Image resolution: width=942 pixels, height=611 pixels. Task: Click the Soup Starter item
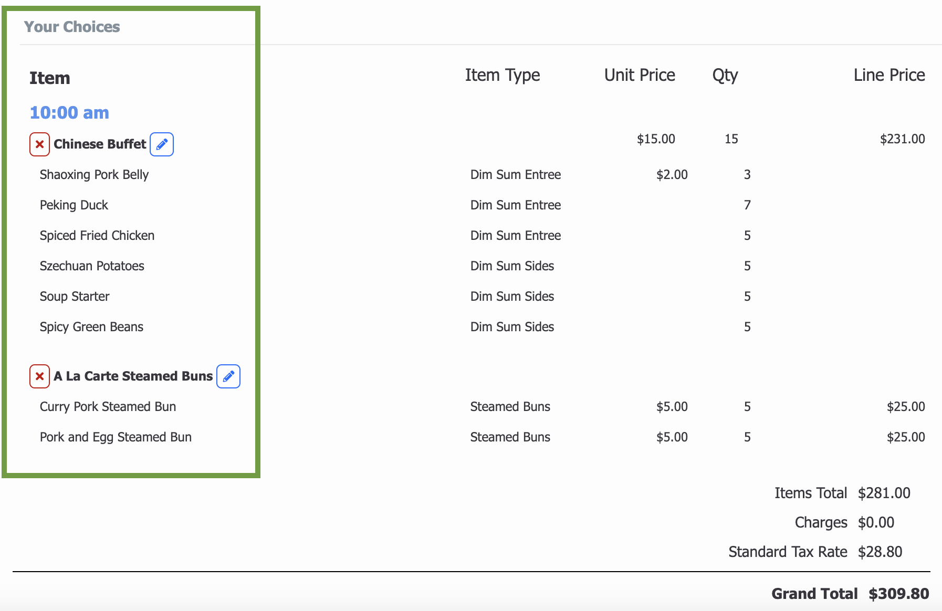pos(75,297)
